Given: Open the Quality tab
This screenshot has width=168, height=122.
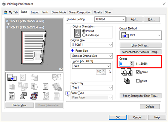Looking at the screenshot, I should click(98, 12).
